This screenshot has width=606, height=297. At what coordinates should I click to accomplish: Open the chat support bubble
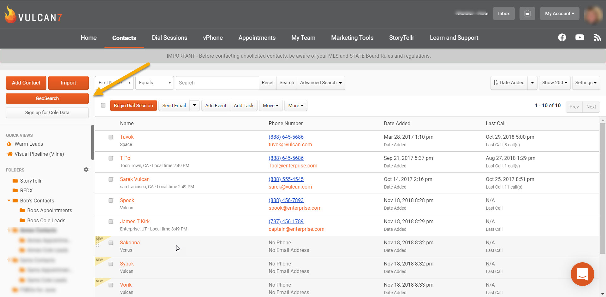(582, 274)
